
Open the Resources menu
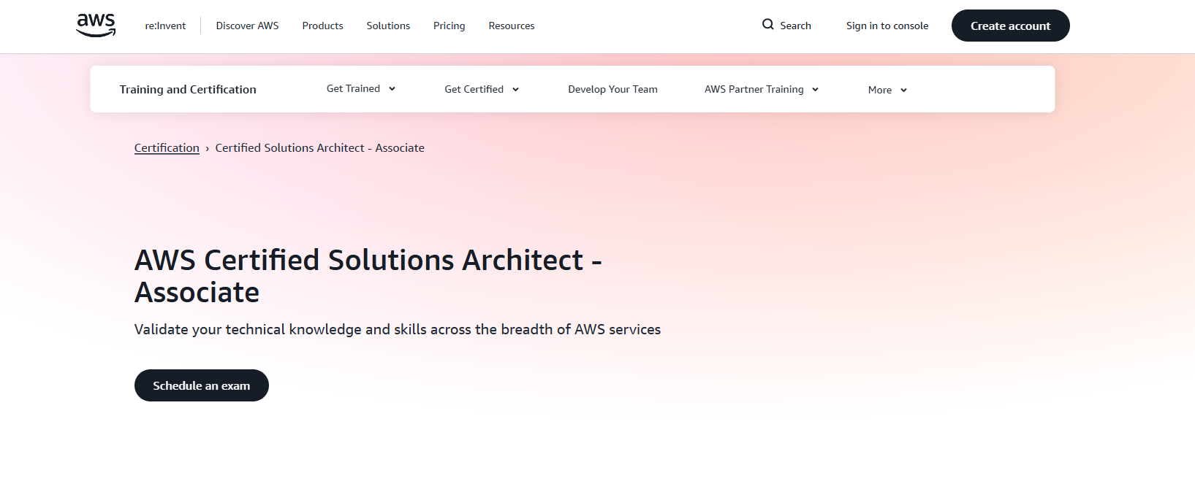click(x=512, y=26)
